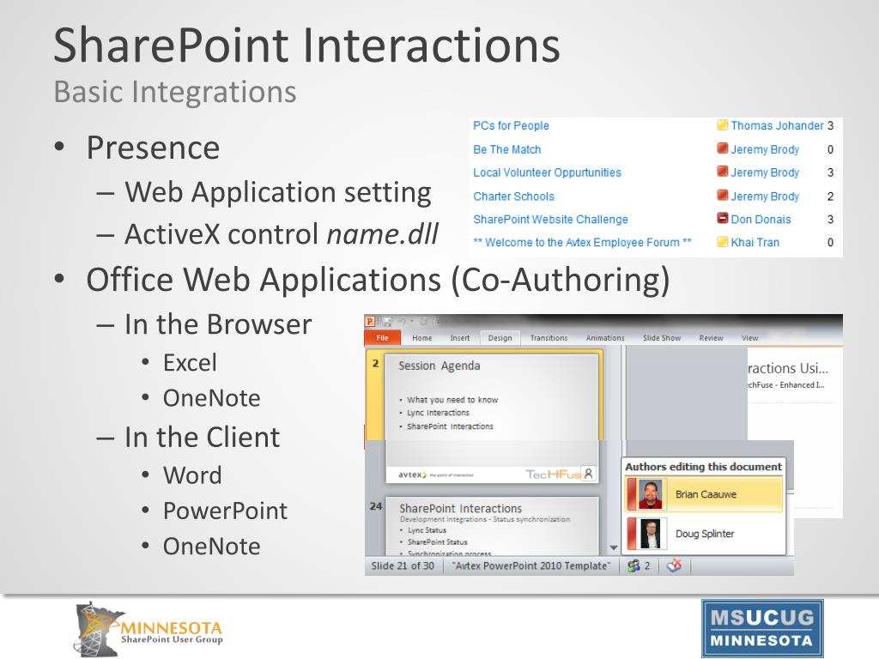This screenshot has height=659, width=879.
Task: Click 'What you need to know' on slide 2
Action: click(x=452, y=400)
